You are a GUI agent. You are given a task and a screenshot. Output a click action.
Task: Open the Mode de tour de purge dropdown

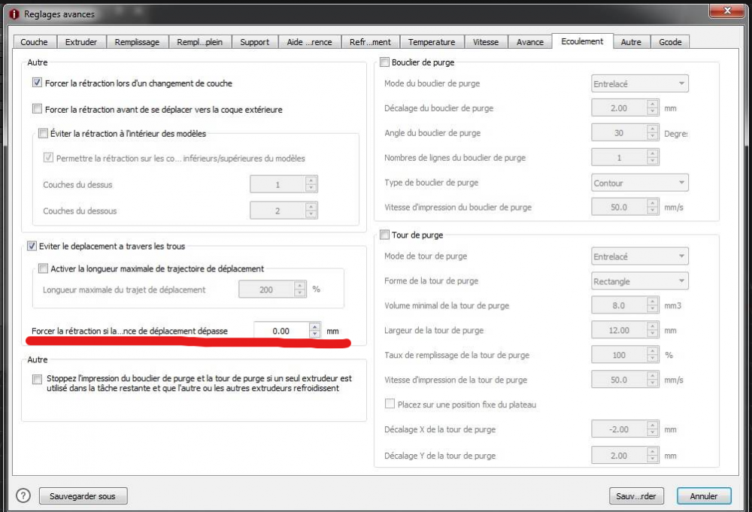point(640,256)
